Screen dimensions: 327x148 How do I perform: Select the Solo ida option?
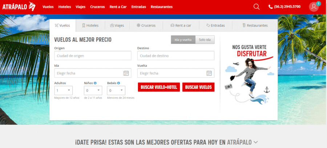tap(205, 40)
